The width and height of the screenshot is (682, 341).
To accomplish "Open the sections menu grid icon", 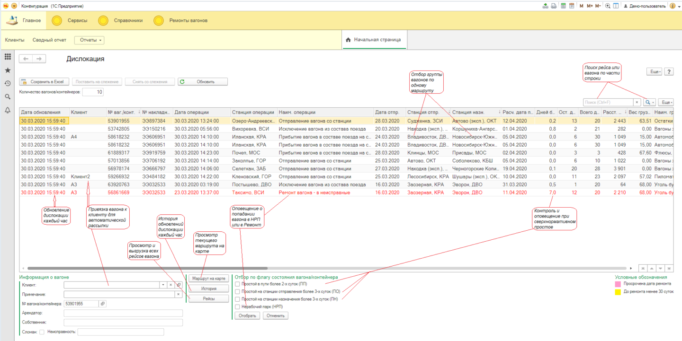I will 8,57.
